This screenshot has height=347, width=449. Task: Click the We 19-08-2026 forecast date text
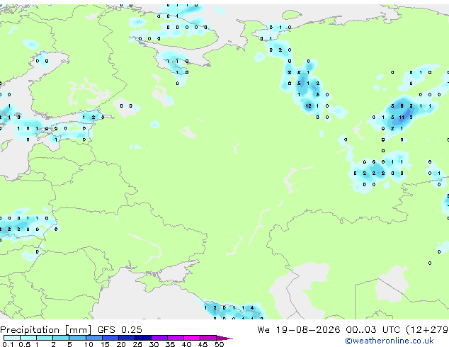pyautogui.click(x=299, y=330)
